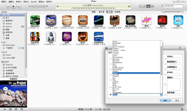Open the Hip Hop/Rap genre tile

(131, 20)
